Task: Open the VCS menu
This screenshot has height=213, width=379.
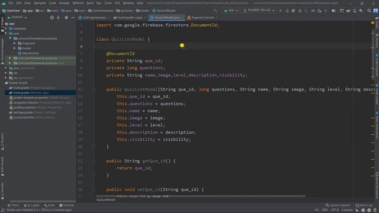Action: click(117, 3)
